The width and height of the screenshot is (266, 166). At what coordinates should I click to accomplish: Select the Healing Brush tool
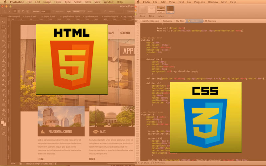[x=3, y=51]
